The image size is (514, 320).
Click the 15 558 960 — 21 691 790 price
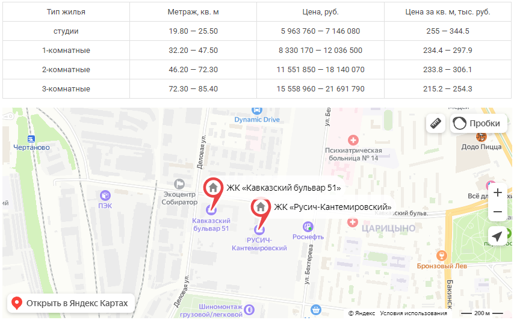tap(320, 89)
